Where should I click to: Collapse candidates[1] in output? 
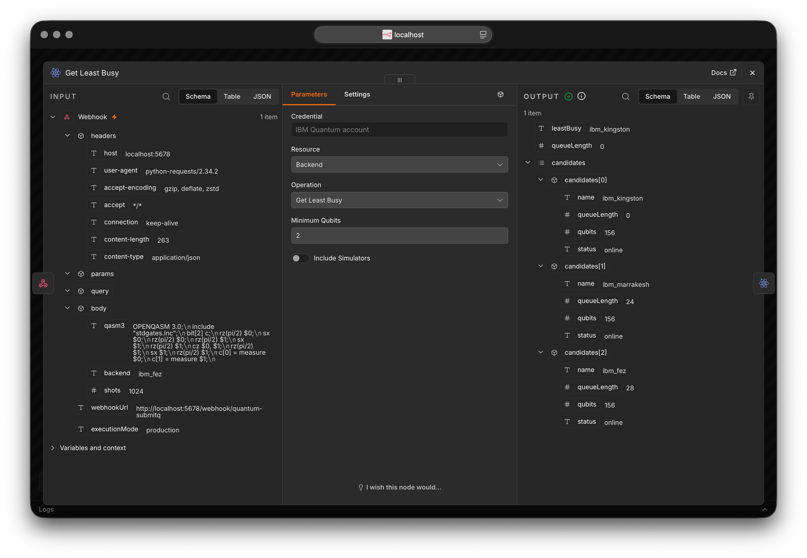[x=541, y=266]
